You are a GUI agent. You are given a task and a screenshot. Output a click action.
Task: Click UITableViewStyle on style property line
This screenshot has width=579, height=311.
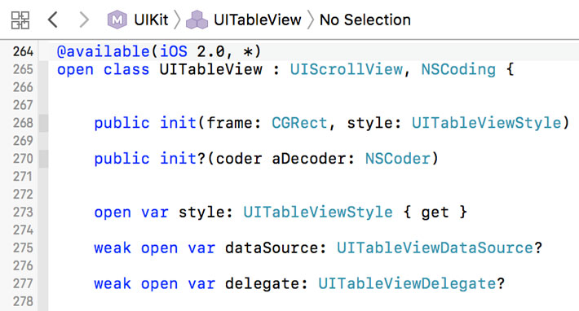[318, 212]
